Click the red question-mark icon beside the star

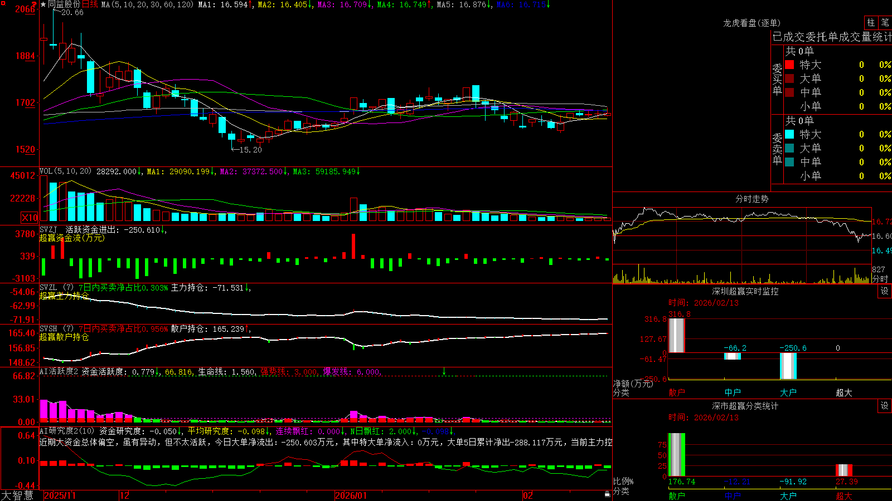coord(34,4)
